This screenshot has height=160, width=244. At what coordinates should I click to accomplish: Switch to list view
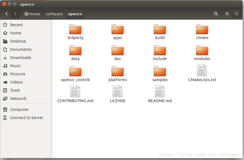coord(227,14)
